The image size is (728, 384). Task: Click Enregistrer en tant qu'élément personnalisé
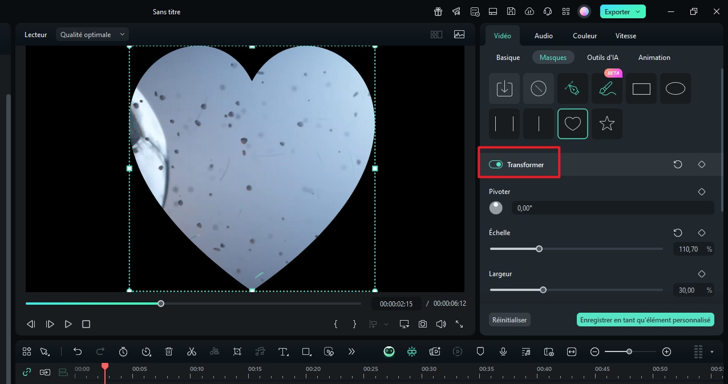(x=645, y=320)
